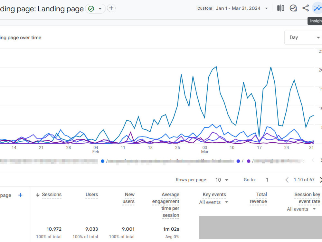Image resolution: width=322 pixels, height=242 pixels.
Task: Click the Total revenue column header
Action: (x=258, y=198)
